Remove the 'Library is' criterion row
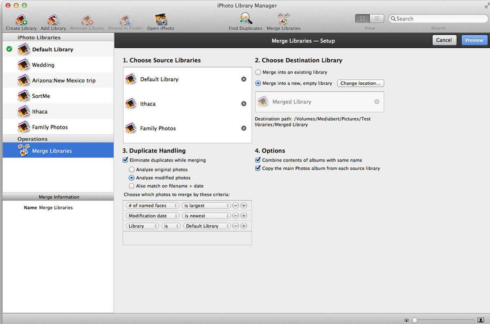The width and height of the screenshot is (490, 324). pos(236,226)
